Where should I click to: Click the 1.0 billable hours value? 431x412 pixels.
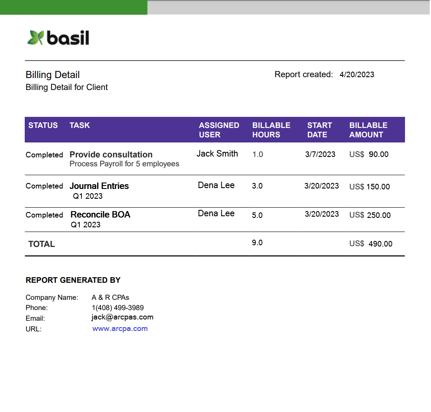257,154
